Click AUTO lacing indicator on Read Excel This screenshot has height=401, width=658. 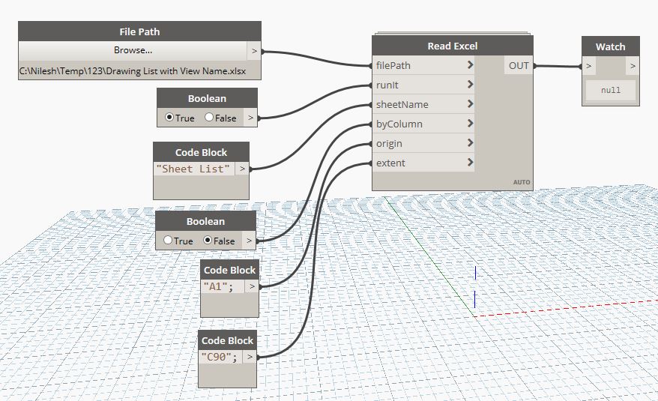click(x=522, y=182)
